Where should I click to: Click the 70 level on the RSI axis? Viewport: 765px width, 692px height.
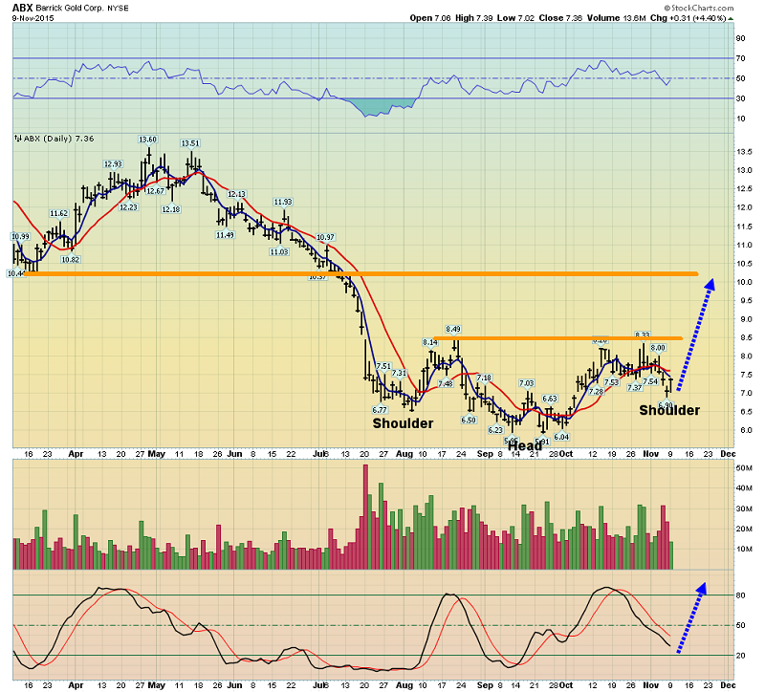tap(740, 58)
